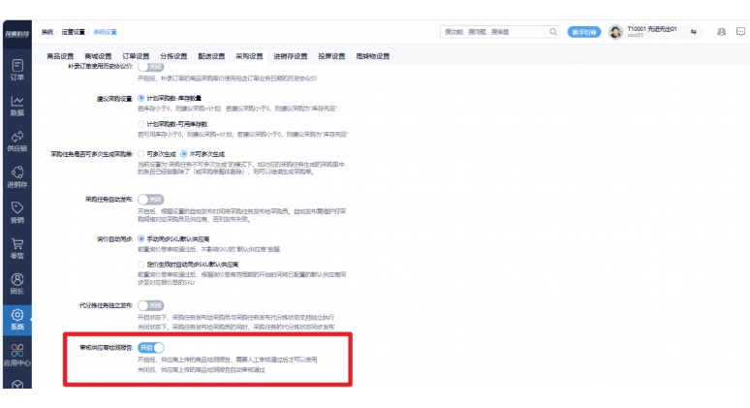
Task: Open the chat message bubble icon
Action: (x=740, y=32)
